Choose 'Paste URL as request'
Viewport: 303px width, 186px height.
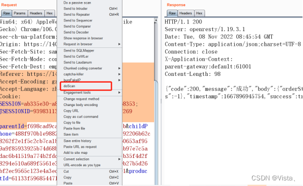point(90,147)
